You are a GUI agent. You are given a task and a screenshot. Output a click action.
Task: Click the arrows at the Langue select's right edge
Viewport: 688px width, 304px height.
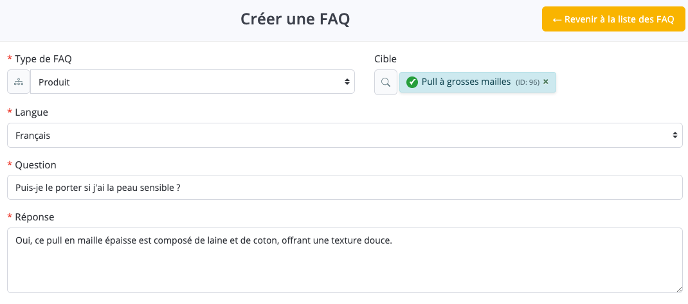pyautogui.click(x=674, y=136)
